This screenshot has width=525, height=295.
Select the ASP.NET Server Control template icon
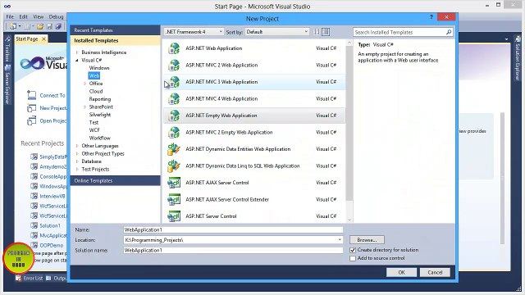coord(174,216)
